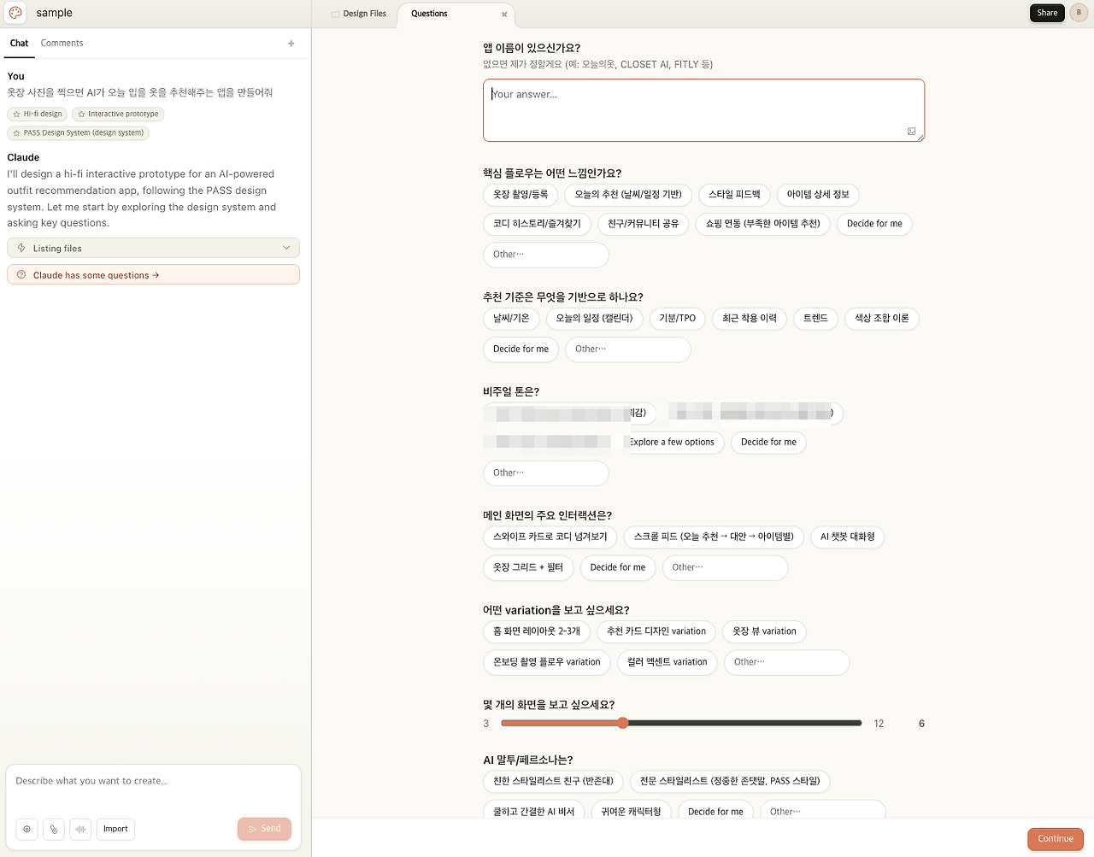Click the Continue button
The height and width of the screenshot is (857, 1094).
point(1056,839)
